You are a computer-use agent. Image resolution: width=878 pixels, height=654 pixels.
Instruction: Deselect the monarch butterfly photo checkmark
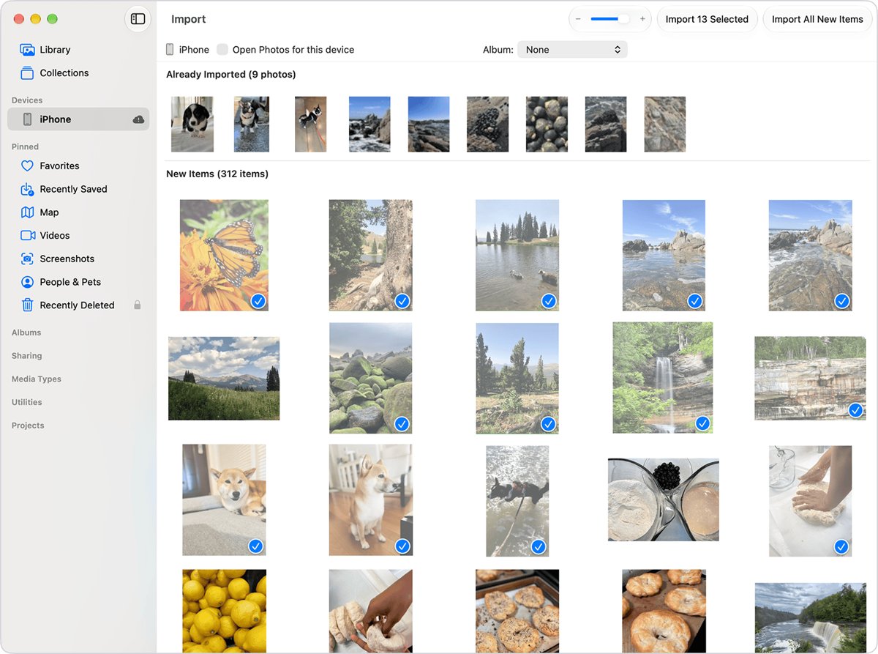258,301
